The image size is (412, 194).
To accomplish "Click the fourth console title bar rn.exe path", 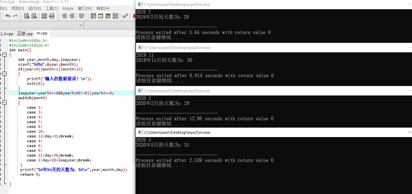I will coord(177,132).
